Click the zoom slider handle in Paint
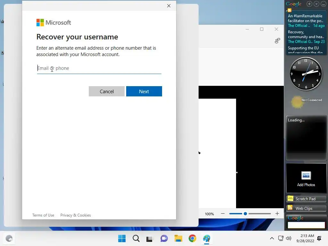Image resolution: width=328 pixels, height=246 pixels. tap(245, 214)
